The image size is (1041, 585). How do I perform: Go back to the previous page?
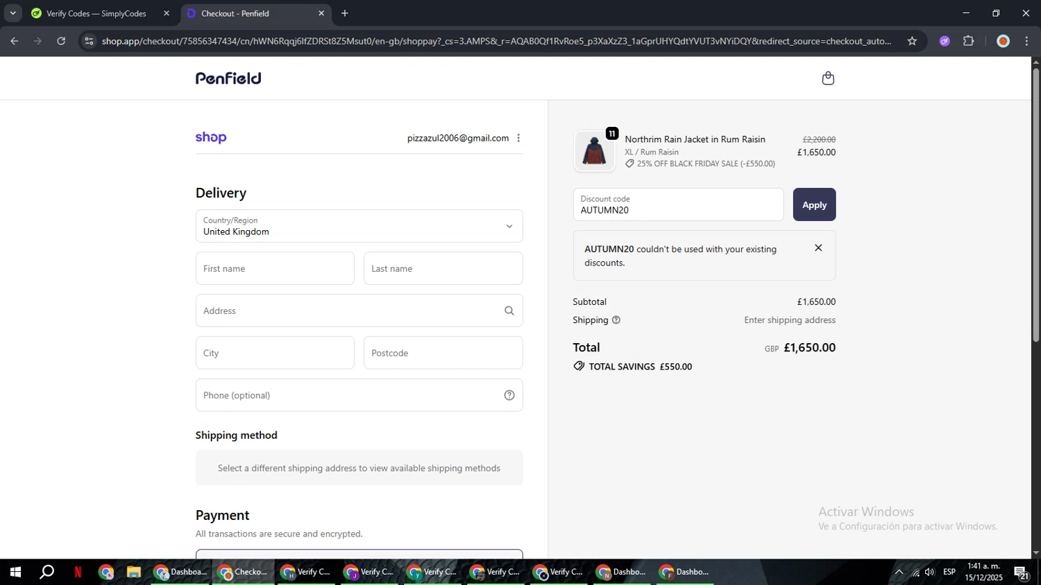coord(14,41)
